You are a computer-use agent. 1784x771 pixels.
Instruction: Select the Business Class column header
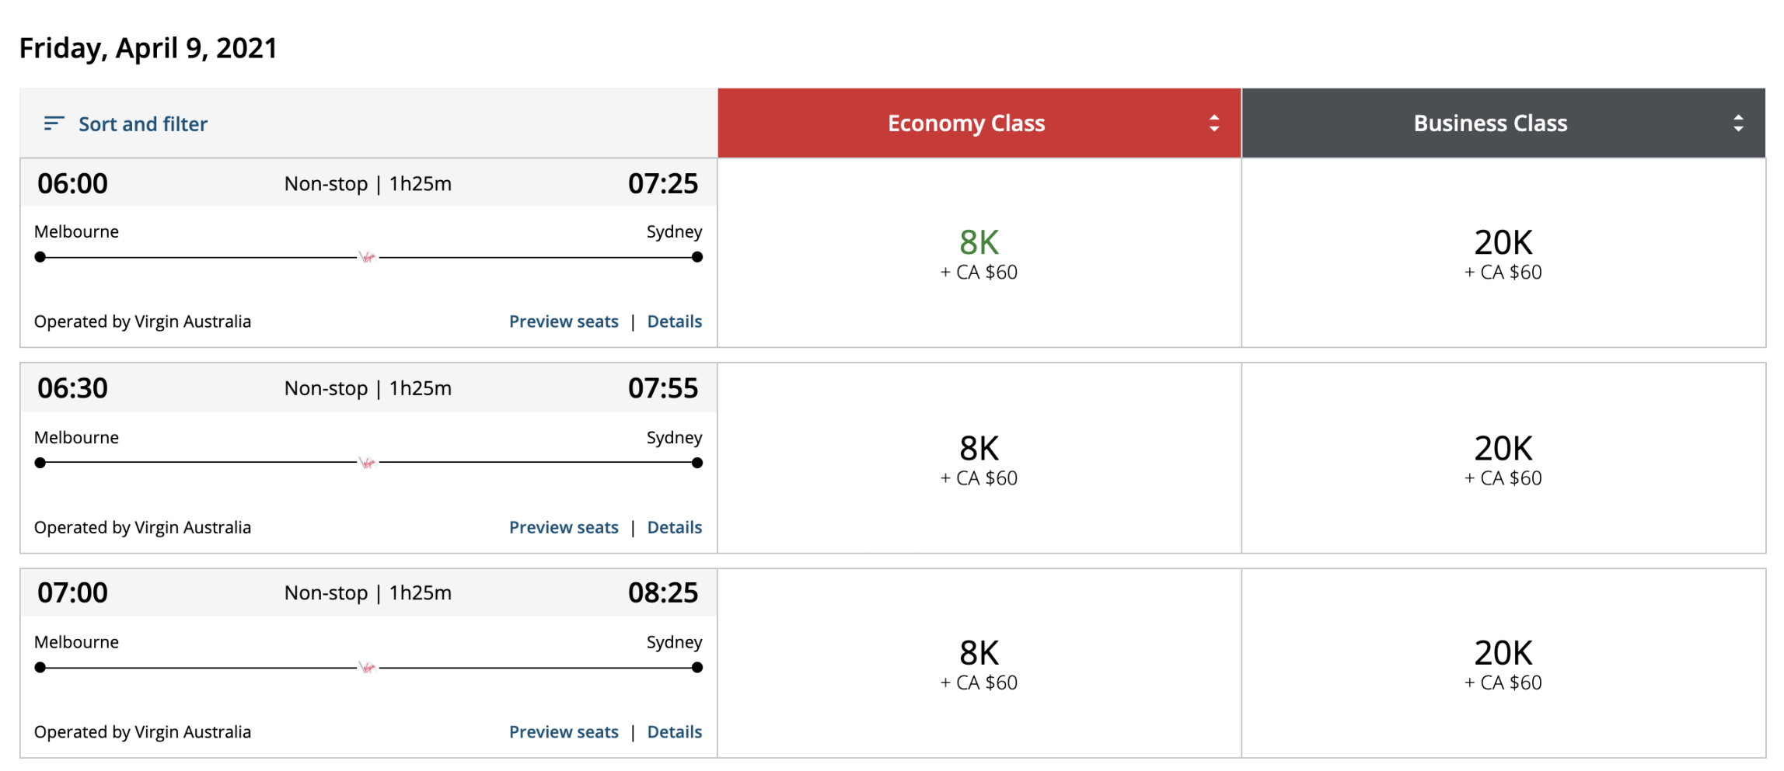click(1490, 123)
